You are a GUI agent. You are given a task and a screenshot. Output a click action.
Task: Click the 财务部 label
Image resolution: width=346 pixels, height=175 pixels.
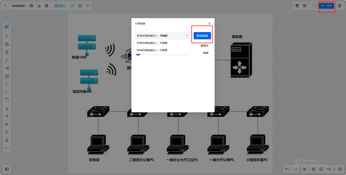(94, 160)
